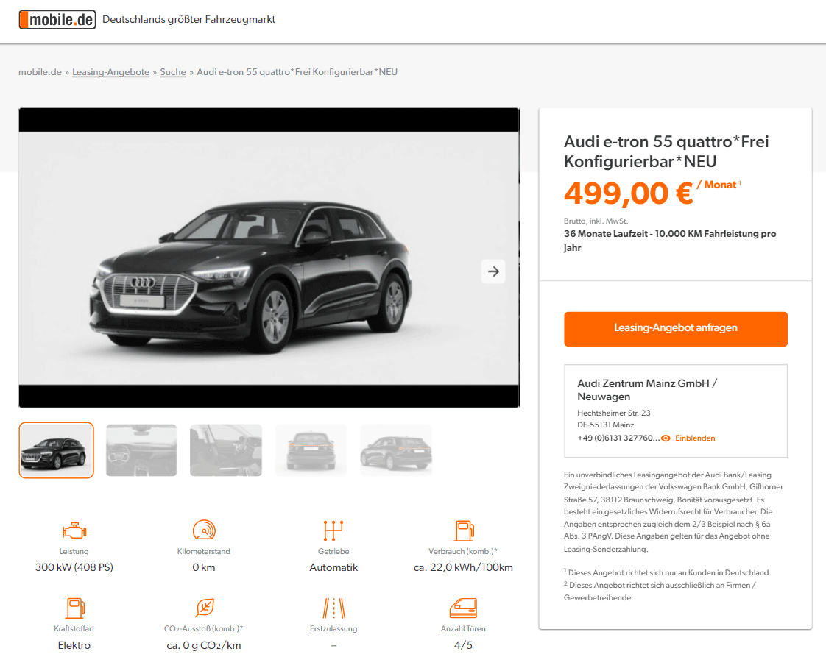Viewport: 826px width, 657px height.
Task: Select the seat interior thumbnail
Action: (x=225, y=450)
